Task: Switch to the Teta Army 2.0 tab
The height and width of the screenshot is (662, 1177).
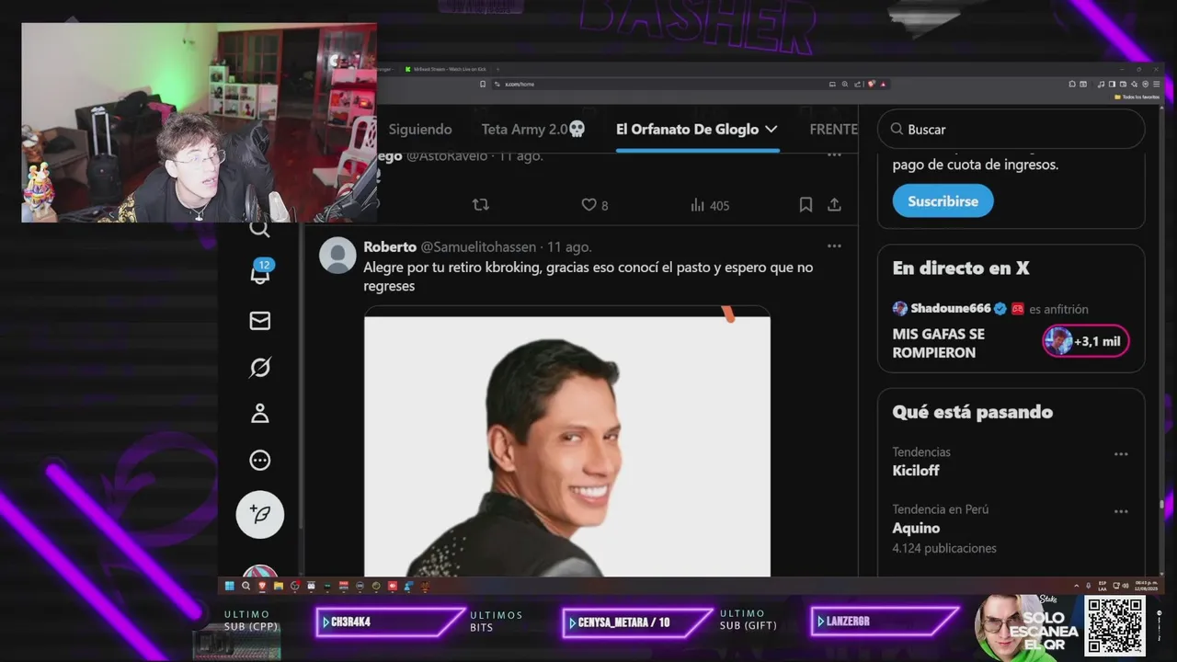Action: (x=533, y=130)
